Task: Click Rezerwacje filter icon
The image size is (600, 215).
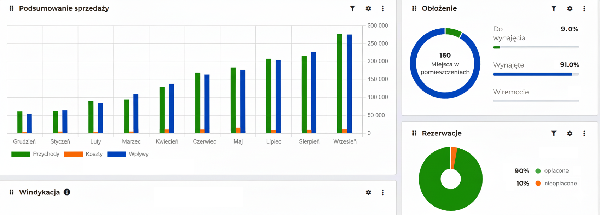Action: point(554,133)
